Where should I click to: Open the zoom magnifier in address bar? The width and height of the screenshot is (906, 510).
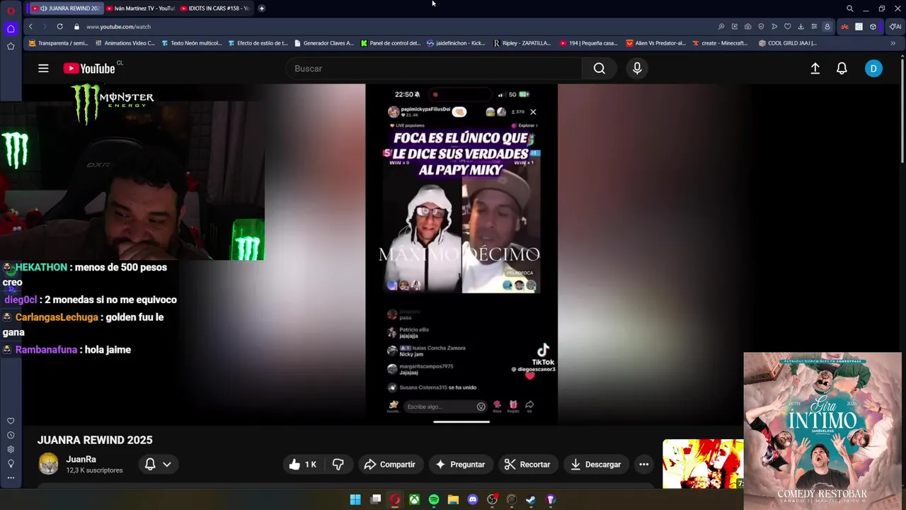tap(721, 26)
